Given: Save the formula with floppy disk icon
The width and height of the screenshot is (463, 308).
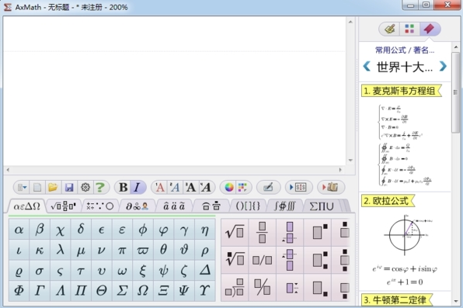Looking at the screenshot, I should tap(69, 187).
